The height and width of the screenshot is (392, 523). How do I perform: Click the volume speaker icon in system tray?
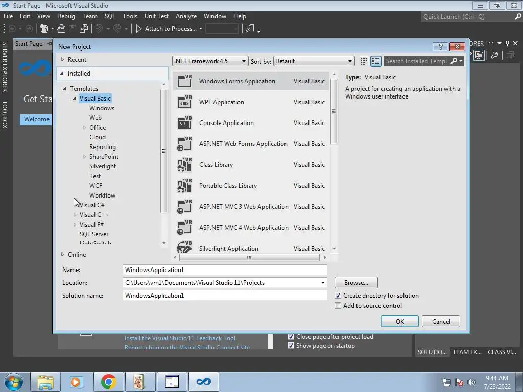click(471, 382)
